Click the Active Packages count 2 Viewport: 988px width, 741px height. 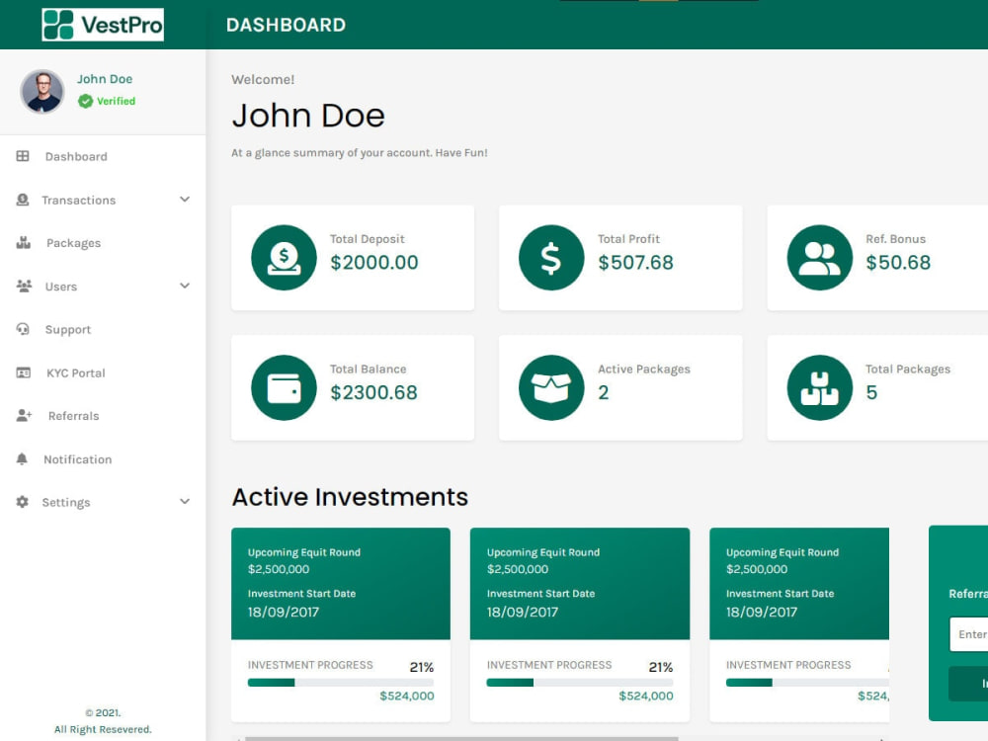tap(604, 392)
